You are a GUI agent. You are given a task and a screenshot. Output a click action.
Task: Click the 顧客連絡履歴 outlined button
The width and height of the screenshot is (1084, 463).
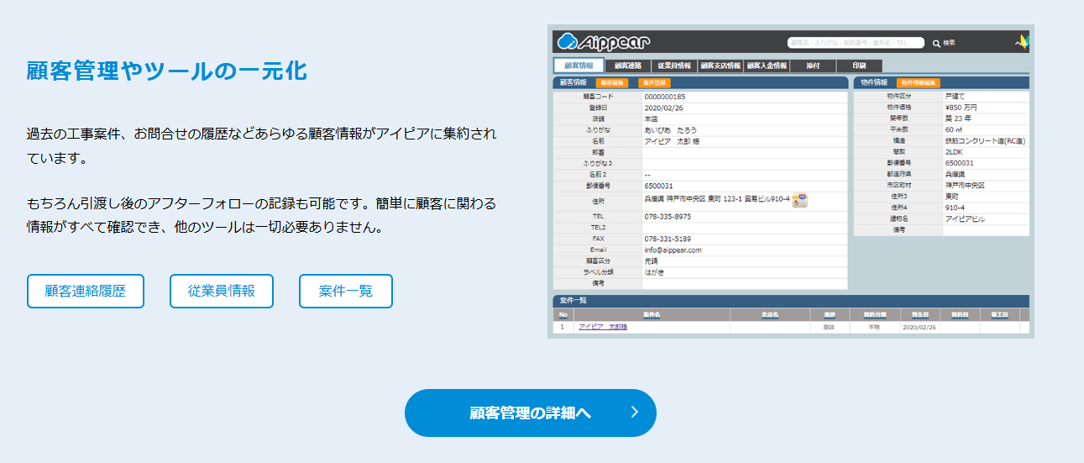pos(86,292)
